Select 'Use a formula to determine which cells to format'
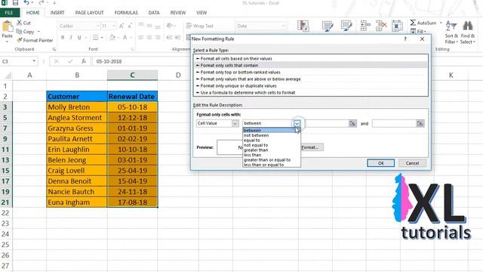Screen dimensions: 483x272 pyautogui.click(x=311, y=92)
